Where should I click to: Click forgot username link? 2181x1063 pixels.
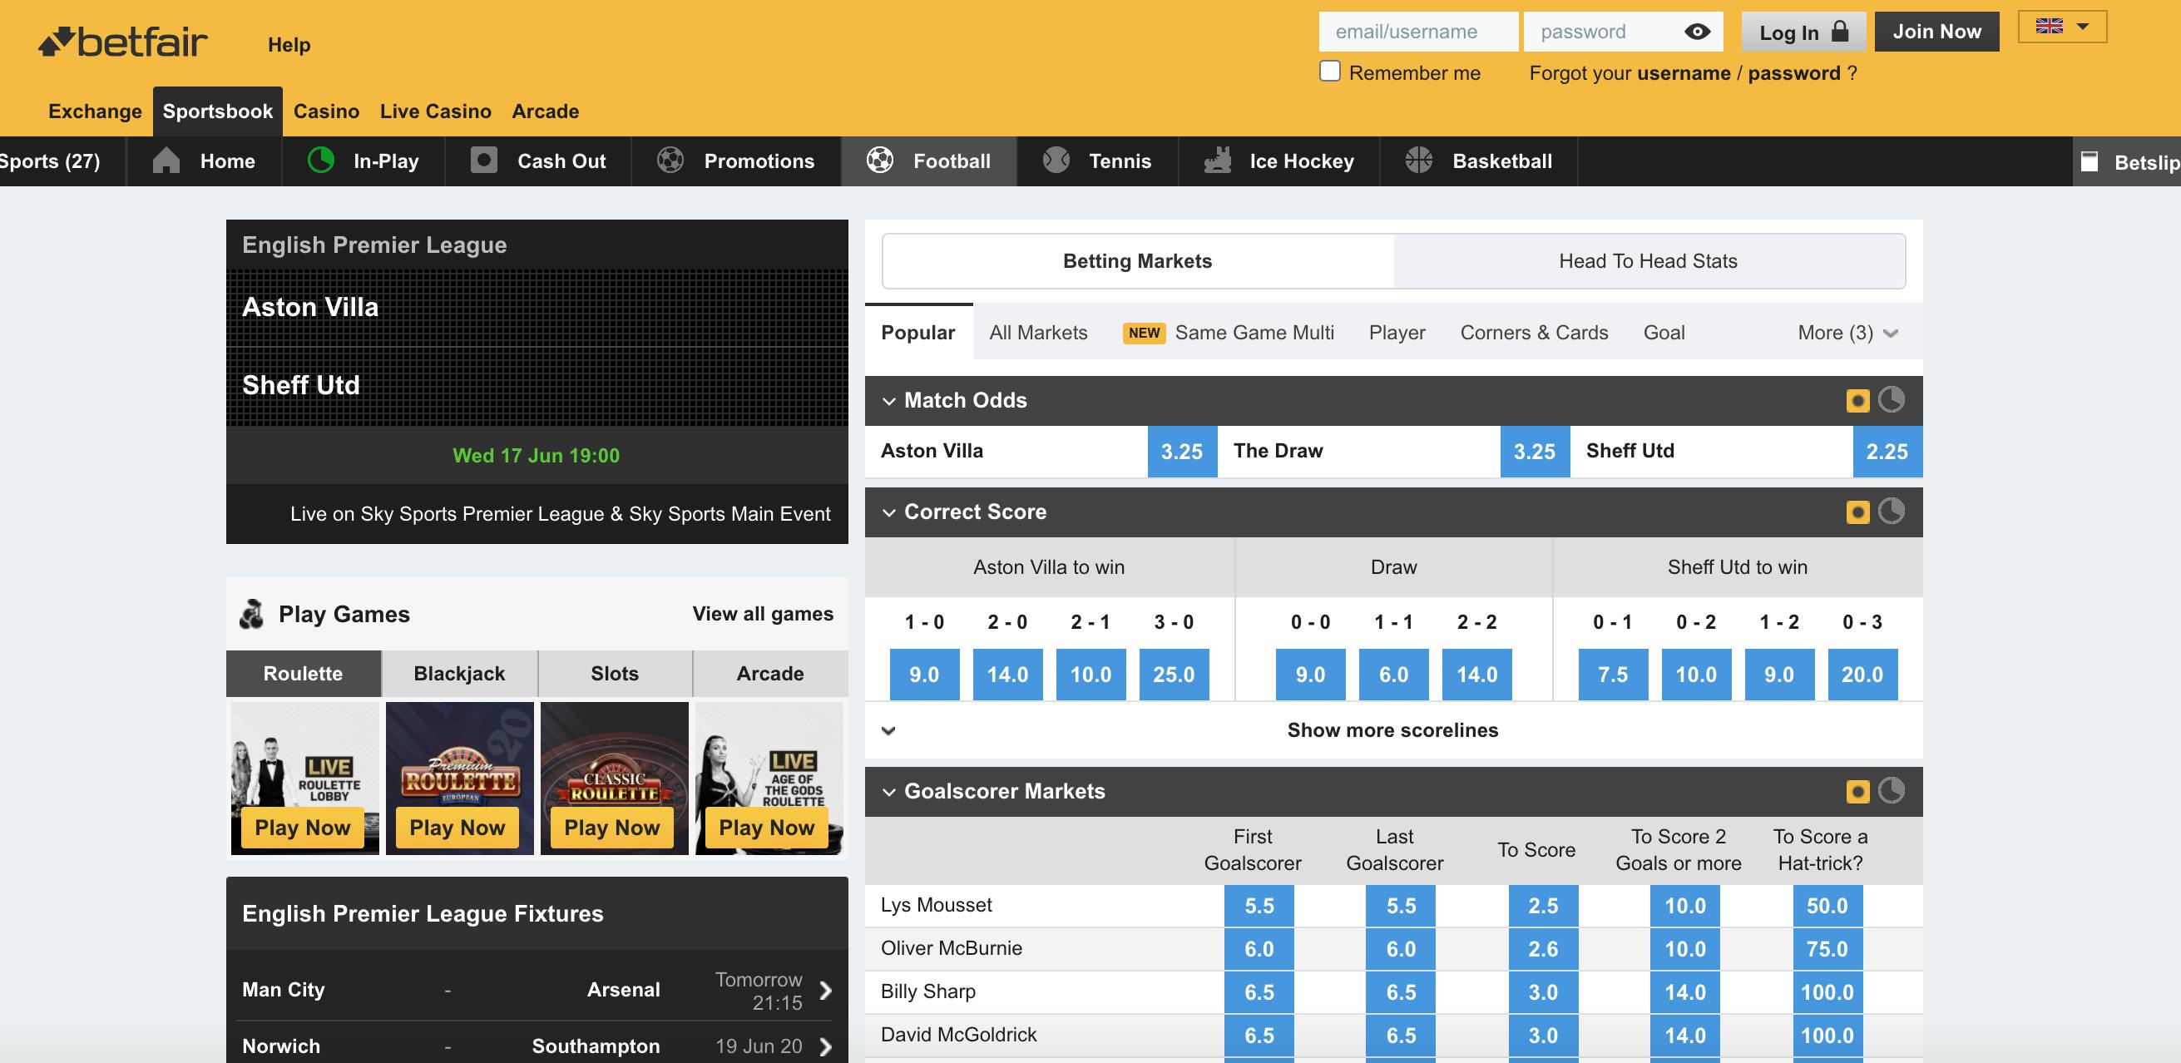tap(1684, 73)
